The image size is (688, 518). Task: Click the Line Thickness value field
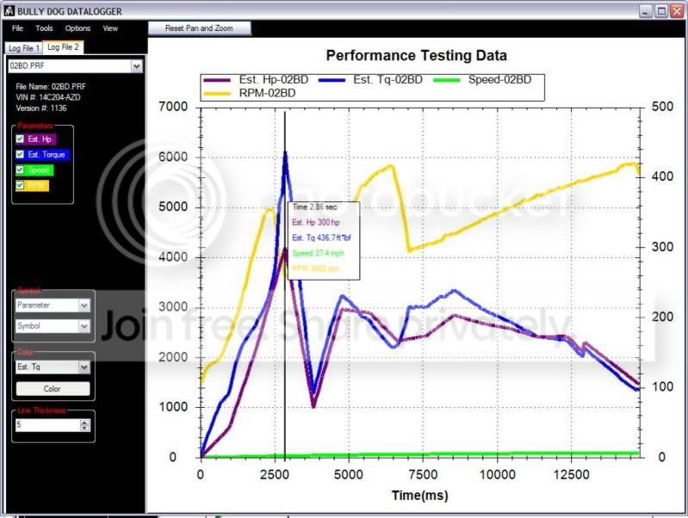48,424
